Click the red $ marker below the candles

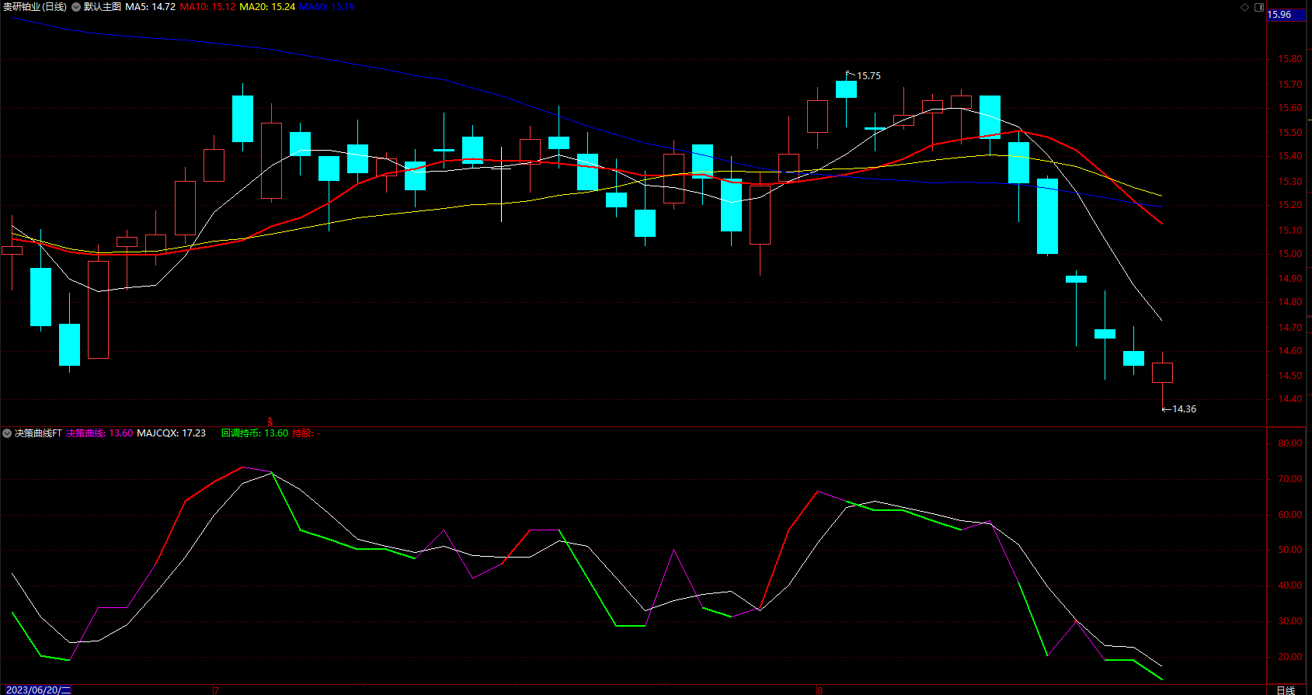(270, 422)
